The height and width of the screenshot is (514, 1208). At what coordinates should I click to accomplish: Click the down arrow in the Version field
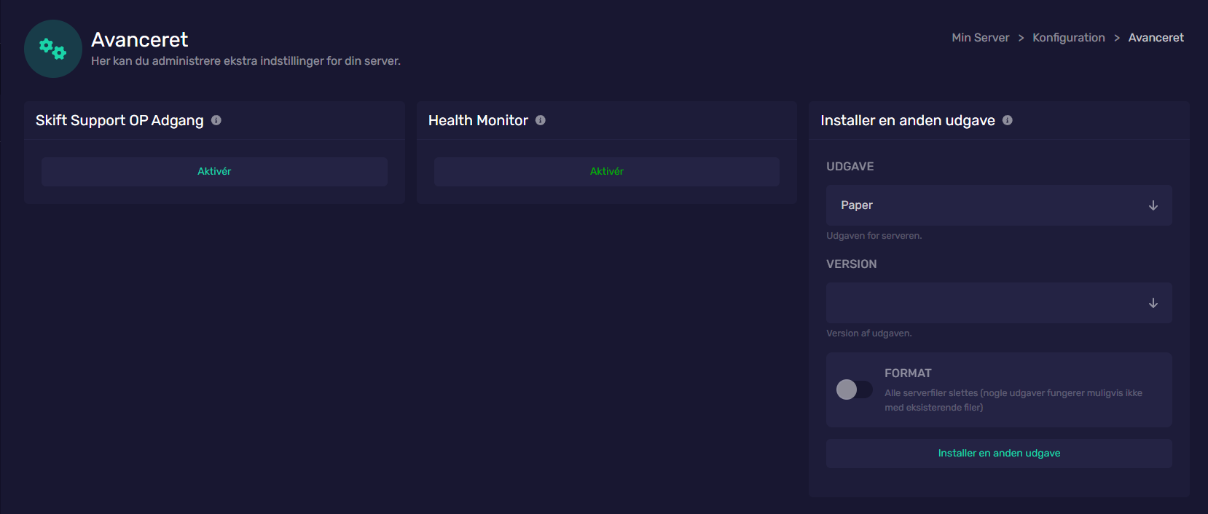click(1153, 303)
